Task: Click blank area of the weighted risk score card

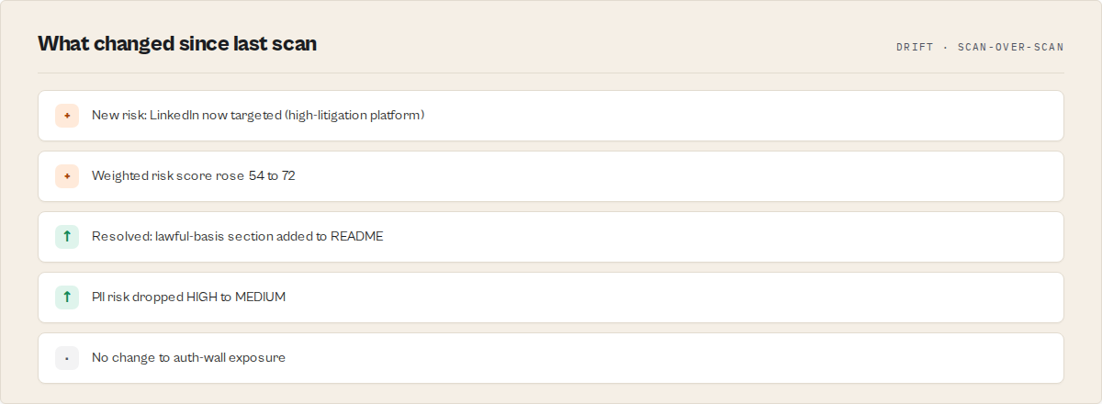Action: 680,176
